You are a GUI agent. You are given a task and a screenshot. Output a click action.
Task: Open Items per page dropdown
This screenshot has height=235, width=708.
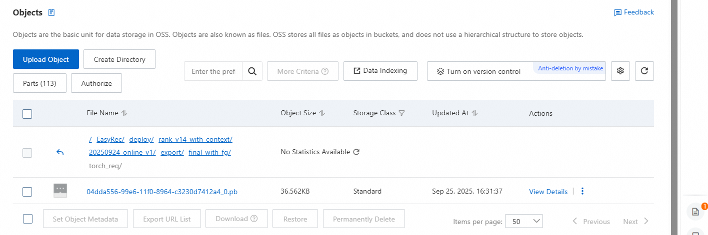click(x=523, y=221)
